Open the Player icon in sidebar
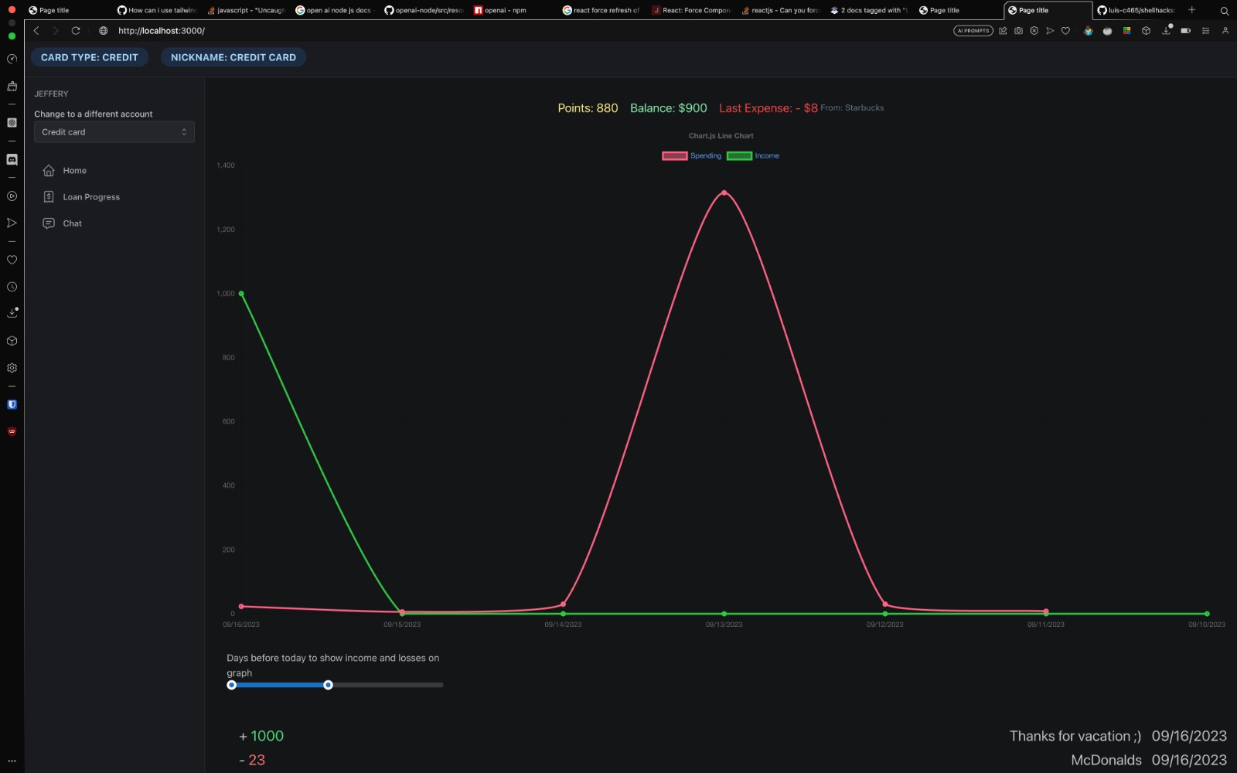This screenshot has width=1237, height=773. (x=12, y=196)
